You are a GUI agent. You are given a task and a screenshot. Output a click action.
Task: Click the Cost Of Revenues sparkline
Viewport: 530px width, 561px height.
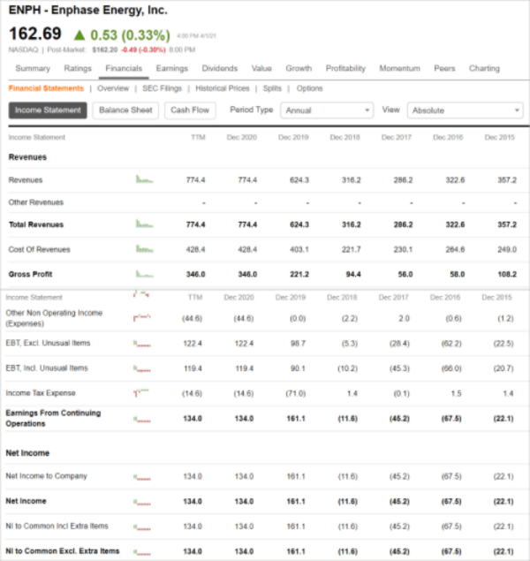pos(145,248)
